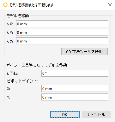The width and height of the screenshot is (115, 122).
Task: Close the モデルを移動または回転します dialog
Action: tap(110, 5)
